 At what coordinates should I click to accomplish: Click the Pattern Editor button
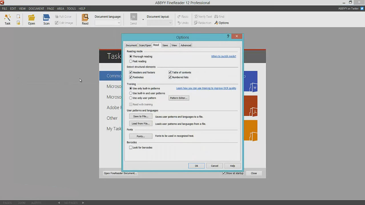click(179, 98)
